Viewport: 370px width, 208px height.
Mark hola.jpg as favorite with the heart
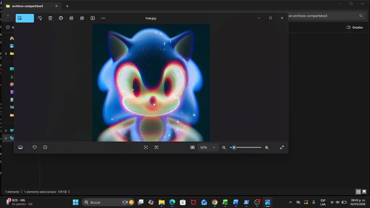pos(35,147)
